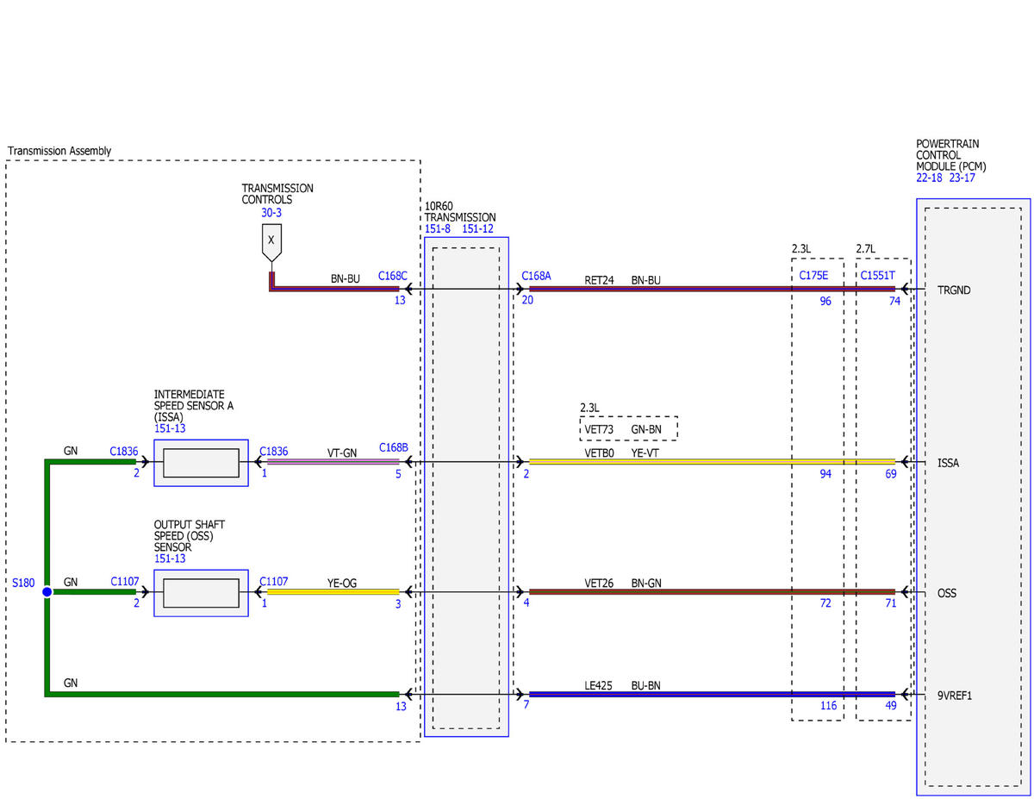Open PCM page reference 23-17
Screen dimensions: 1034x799
click(963, 178)
